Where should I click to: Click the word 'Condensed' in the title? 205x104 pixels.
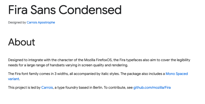[90, 10]
